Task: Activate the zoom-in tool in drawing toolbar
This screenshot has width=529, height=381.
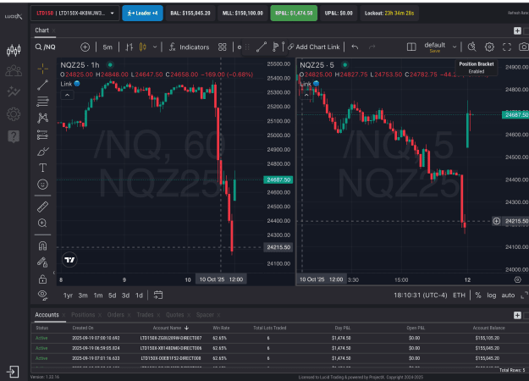Action: (42, 223)
